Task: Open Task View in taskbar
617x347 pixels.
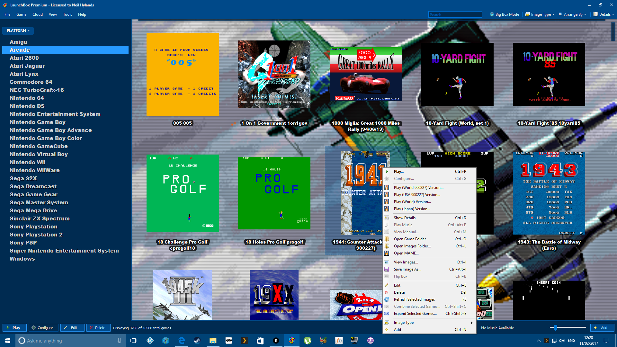Action: [x=134, y=341]
